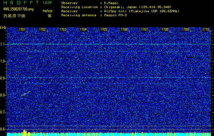Select the AirSpy mini receiver description
This screenshot has width=214, height=136.
[x=142, y=11]
